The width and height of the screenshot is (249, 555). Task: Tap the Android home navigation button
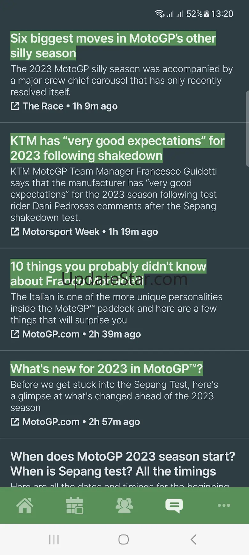click(124, 539)
